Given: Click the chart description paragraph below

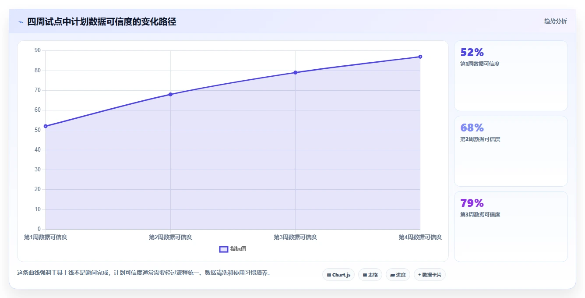Looking at the screenshot, I should [x=144, y=273].
